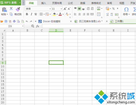Viewport: 136px width, 105px height.
Task: Decrease font size with the A- icon
Action: coord(69,9)
